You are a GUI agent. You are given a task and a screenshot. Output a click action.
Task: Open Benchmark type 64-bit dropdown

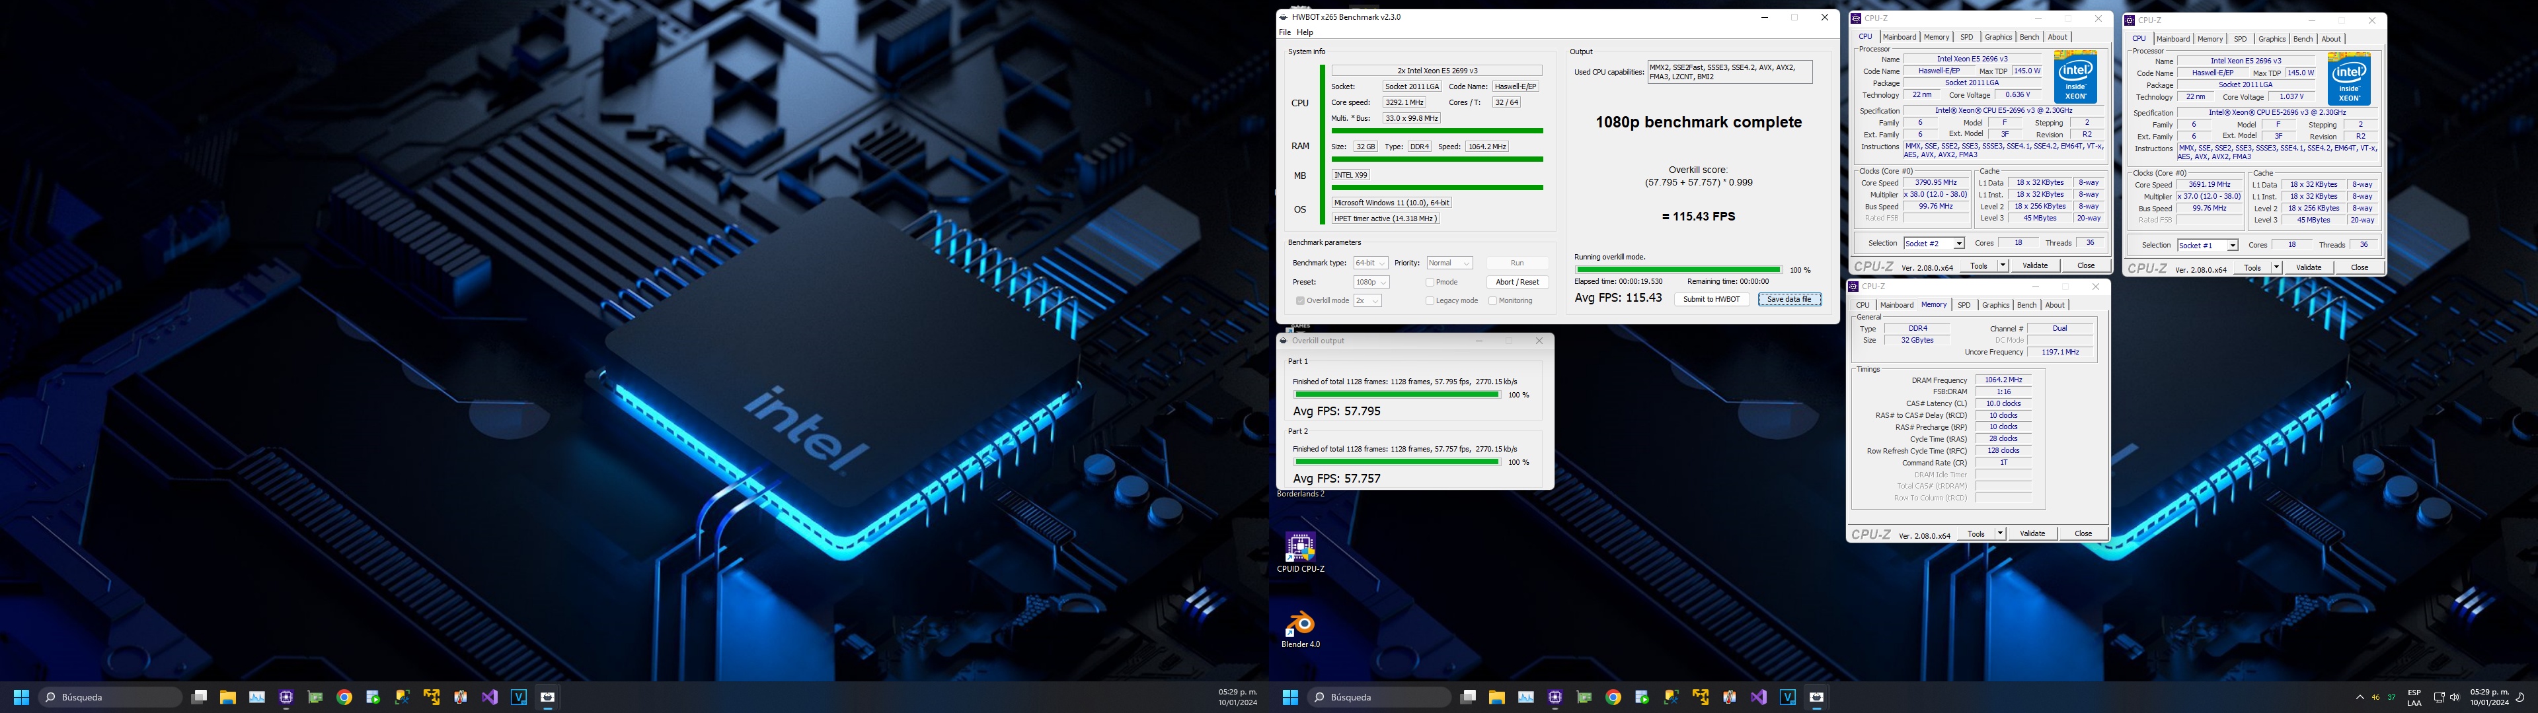[1371, 263]
